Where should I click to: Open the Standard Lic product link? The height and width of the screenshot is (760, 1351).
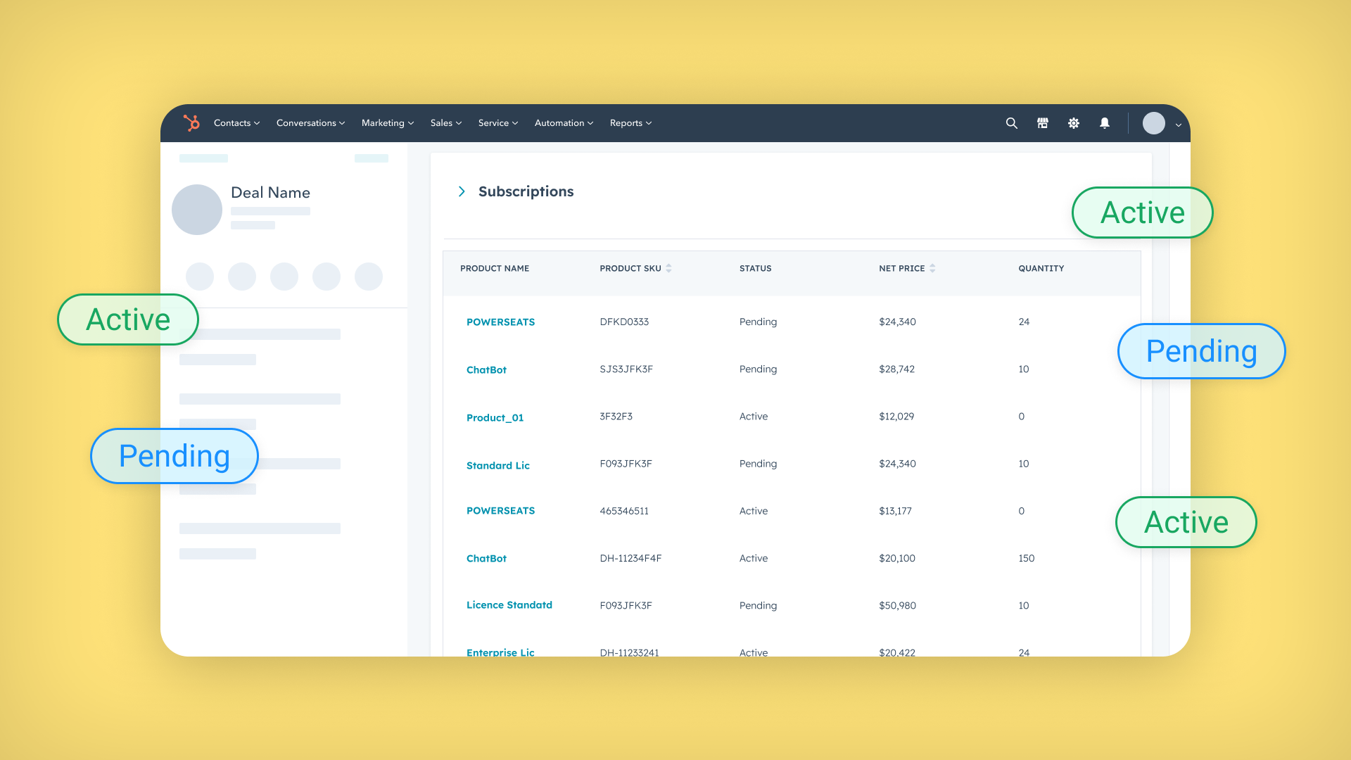pyautogui.click(x=497, y=465)
